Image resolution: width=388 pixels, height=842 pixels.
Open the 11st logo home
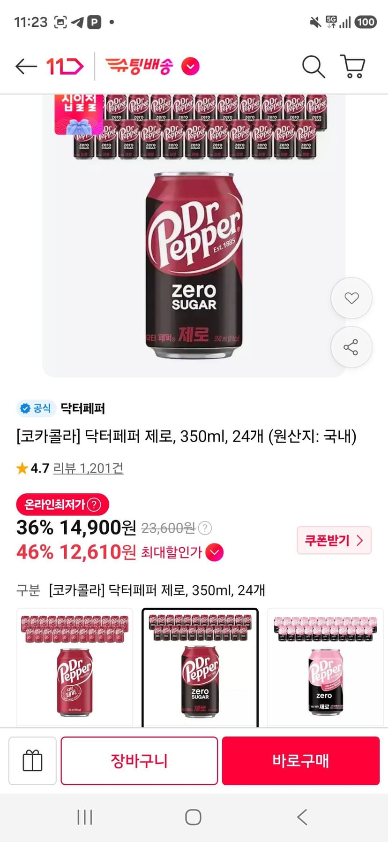coord(65,67)
